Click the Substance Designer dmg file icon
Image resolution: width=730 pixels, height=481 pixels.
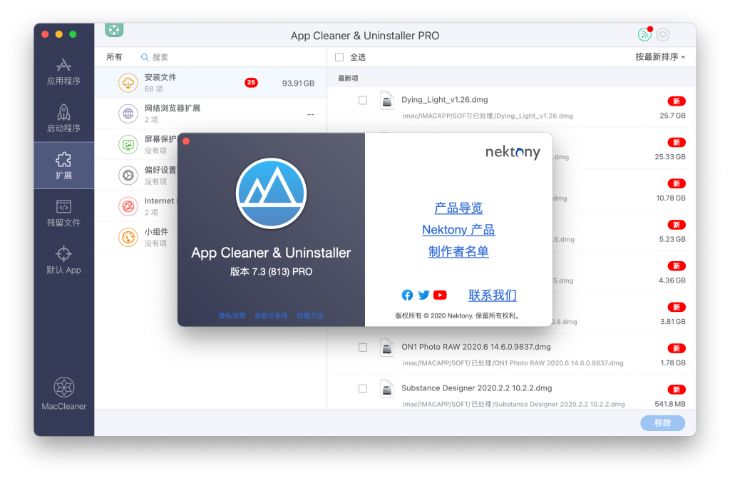point(387,389)
